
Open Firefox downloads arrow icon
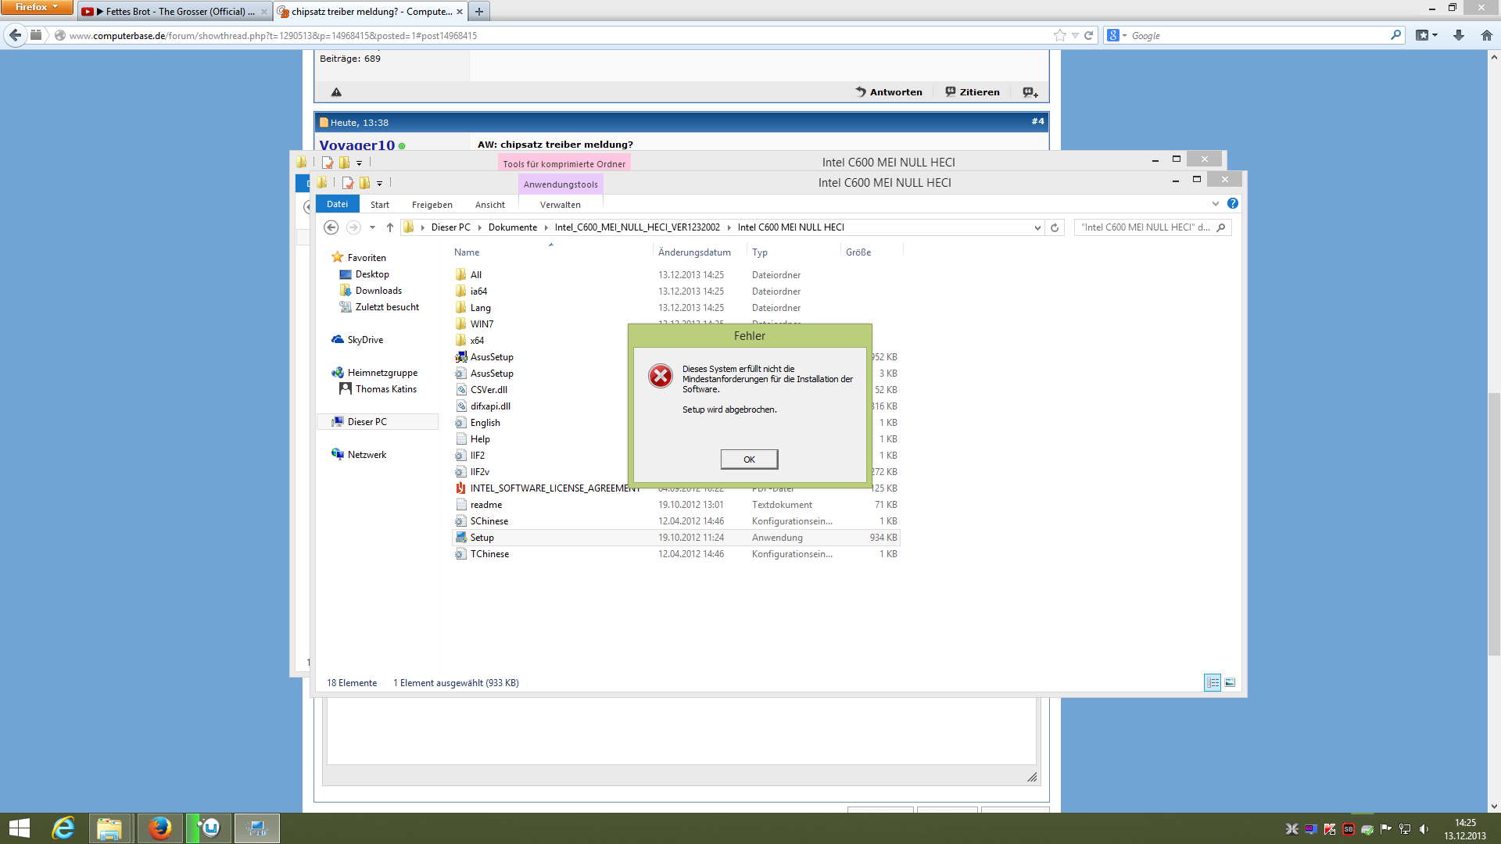click(1459, 35)
